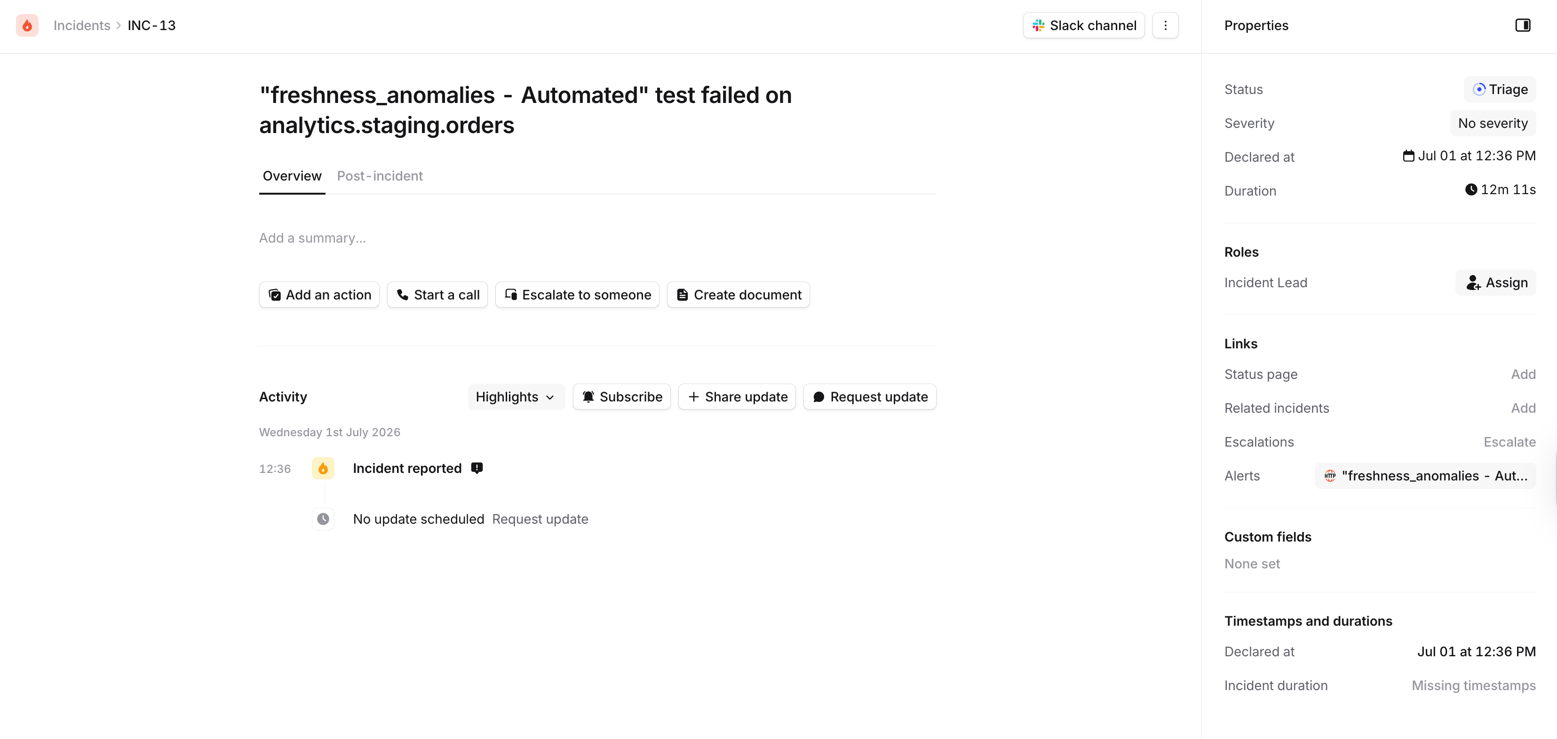
Task: Click the calendar icon beside Declared at
Action: [1408, 156]
